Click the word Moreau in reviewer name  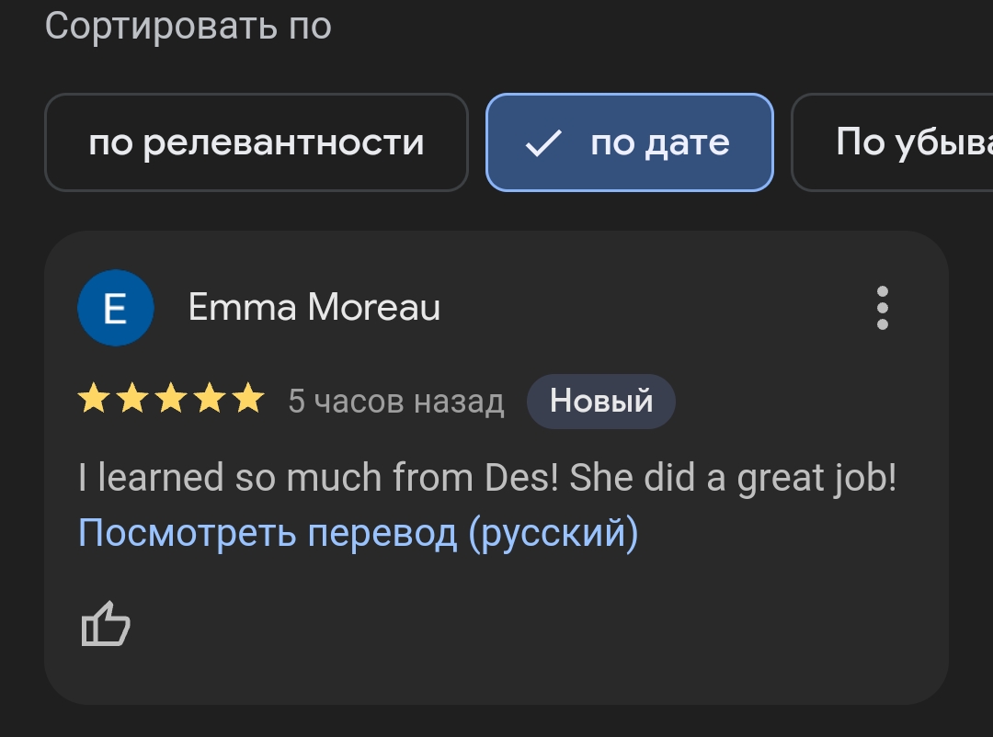pyautogui.click(x=373, y=307)
